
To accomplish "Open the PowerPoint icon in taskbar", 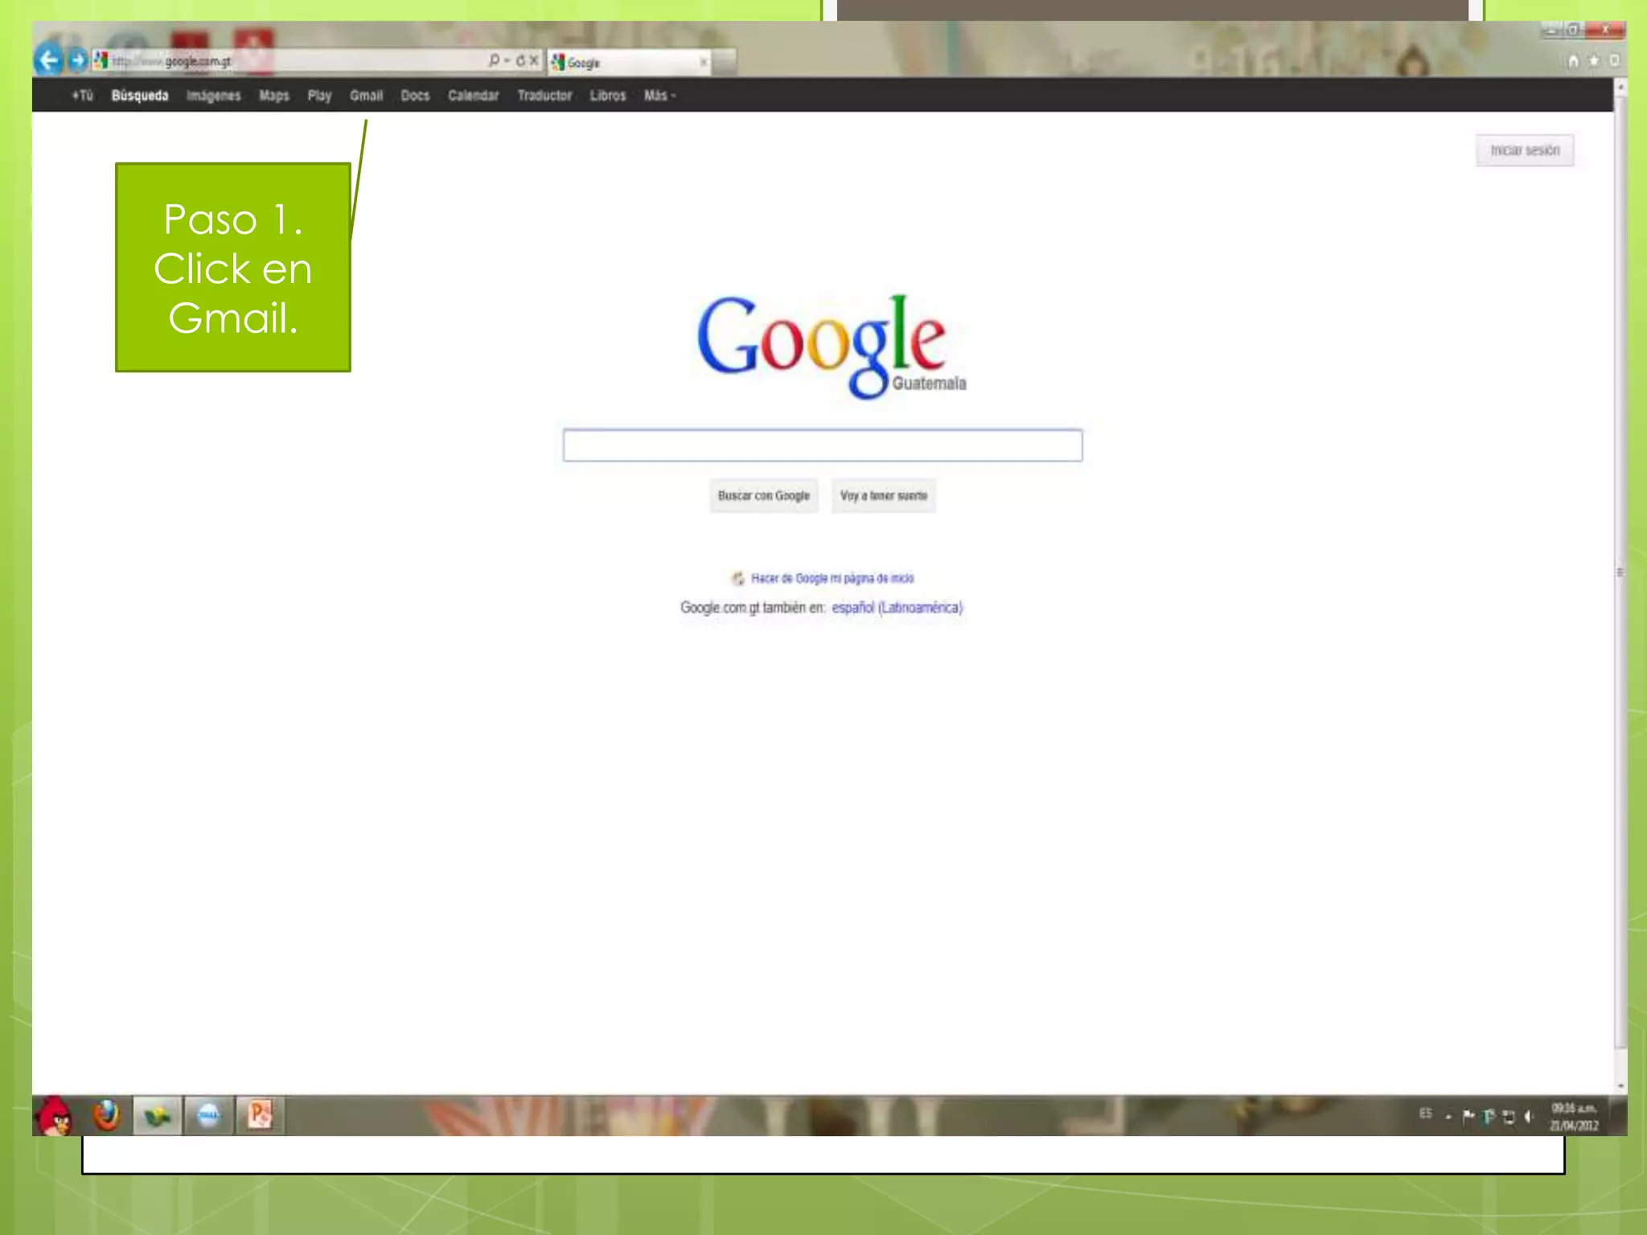I will tap(260, 1116).
